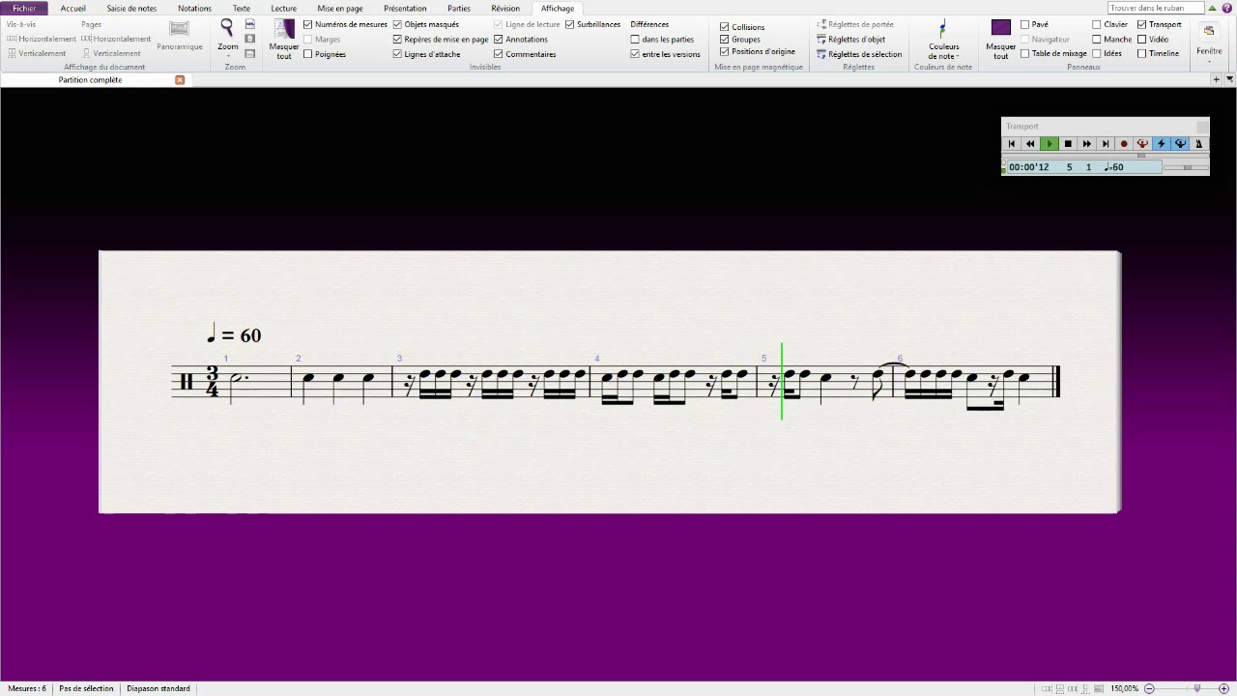This screenshot has width=1237, height=696.
Task: Toggle Repères de mise en page checkbox
Action: (397, 40)
